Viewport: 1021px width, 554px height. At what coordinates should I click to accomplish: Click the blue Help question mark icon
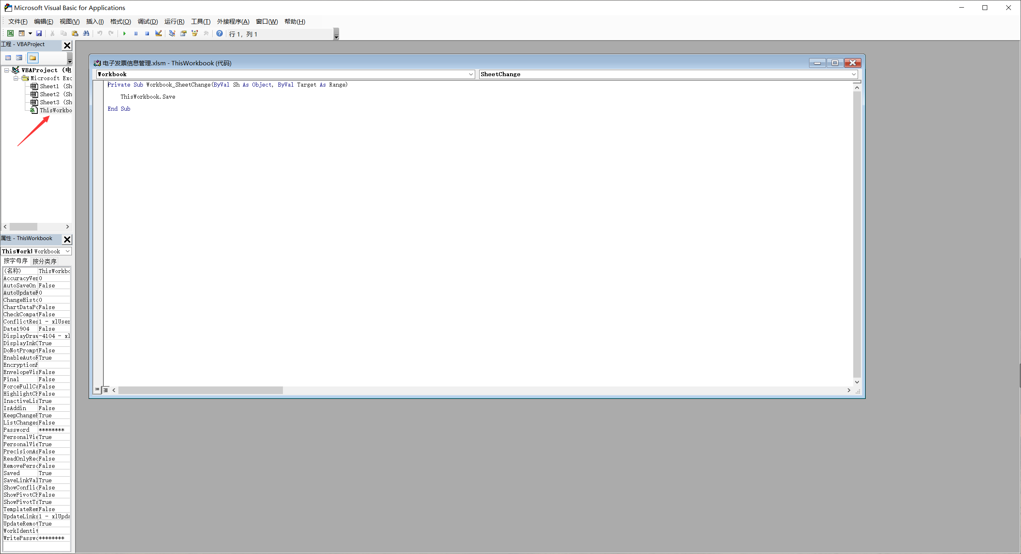[x=220, y=34]
